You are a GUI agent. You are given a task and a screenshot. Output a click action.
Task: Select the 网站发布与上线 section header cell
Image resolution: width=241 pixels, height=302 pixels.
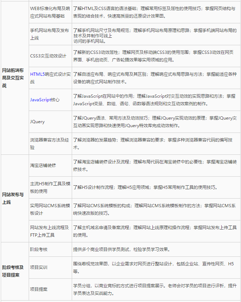[14, 198]
